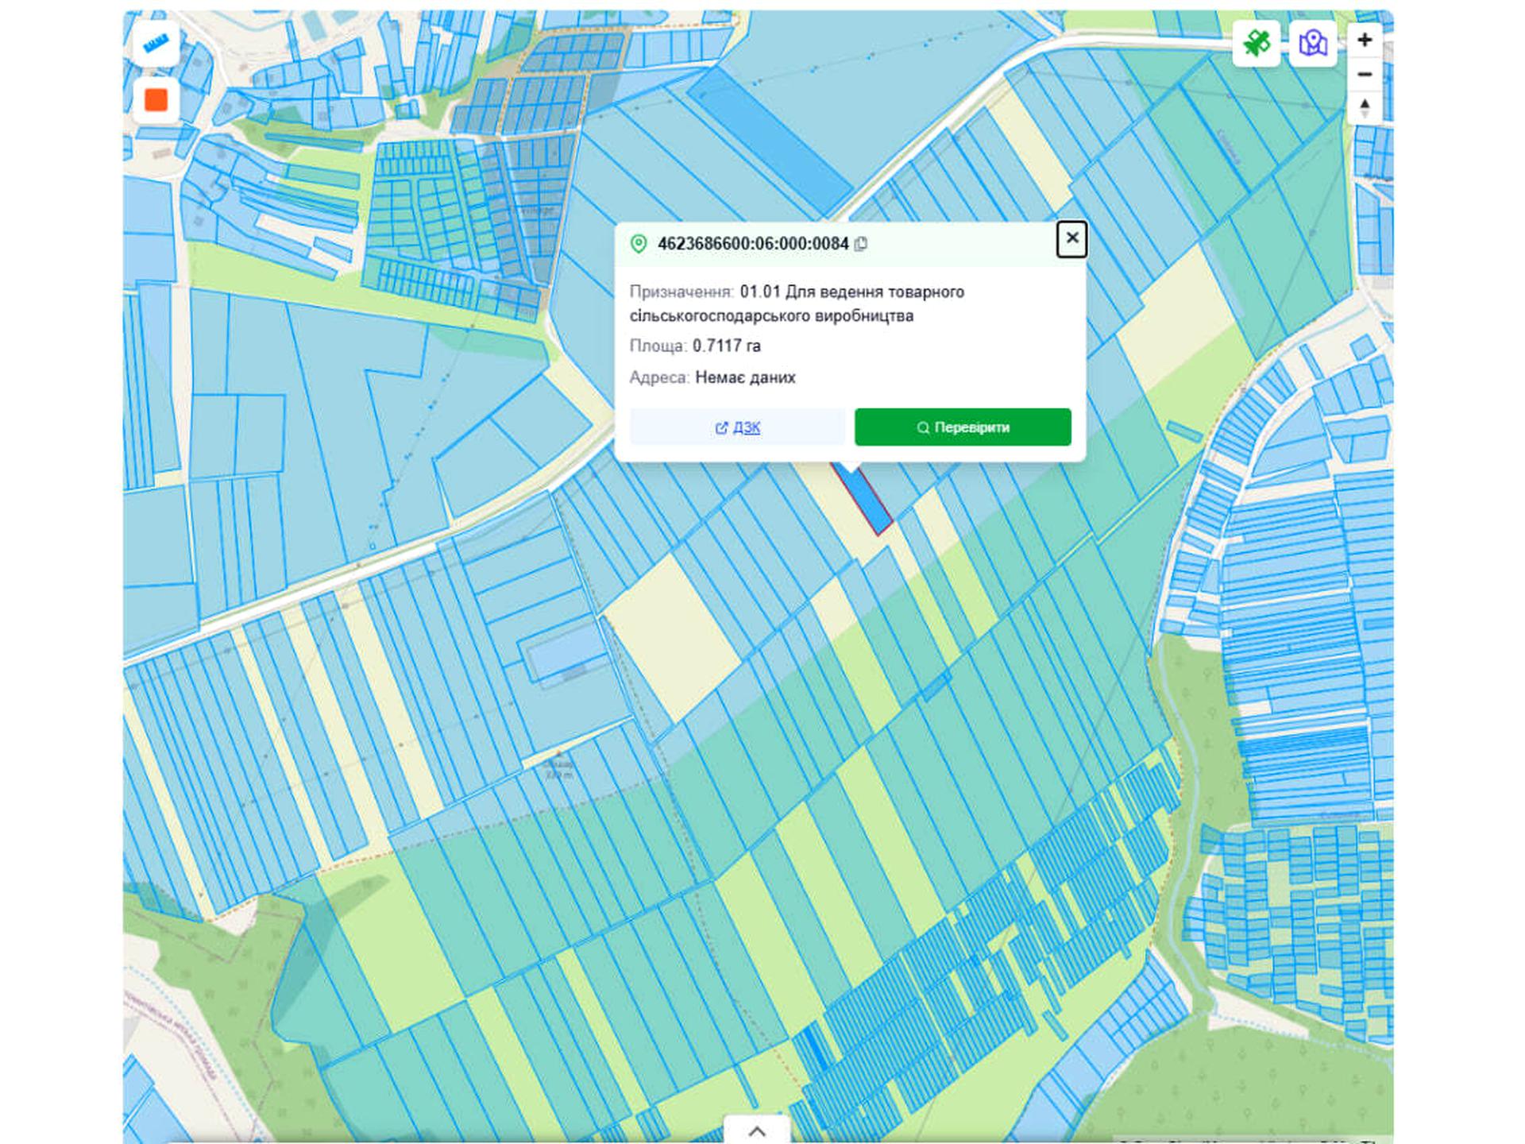Copy the cadastral number to clipboard
Viewport: 1525px width, 1144px height.
click(x=861, y=245)
